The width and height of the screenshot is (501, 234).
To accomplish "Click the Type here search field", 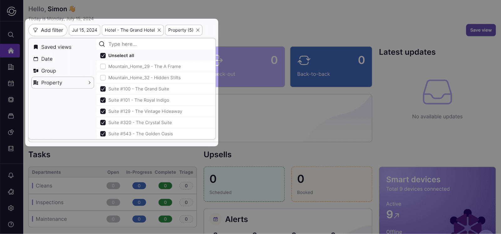I will 156,44.
